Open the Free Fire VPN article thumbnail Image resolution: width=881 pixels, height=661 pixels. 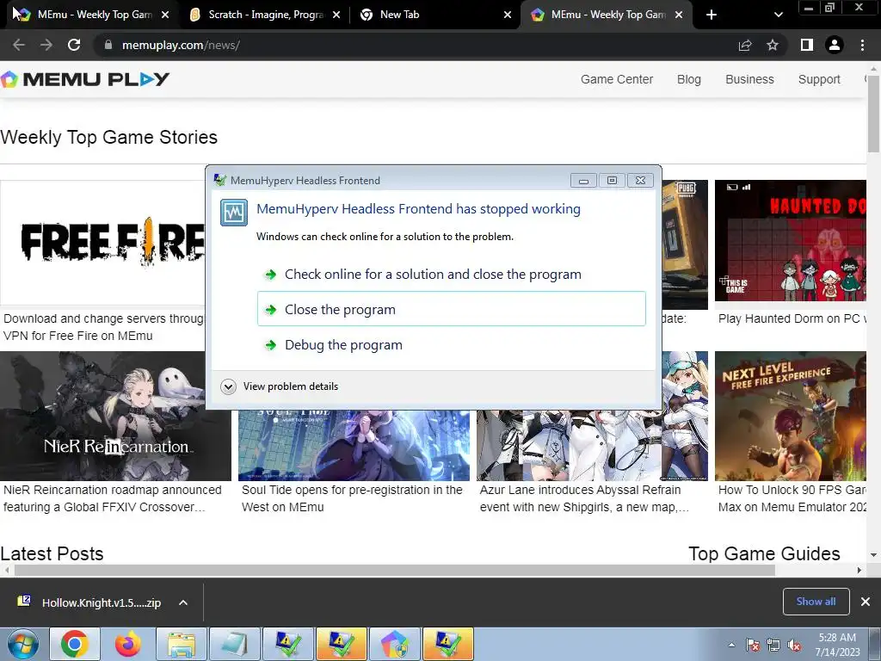tap(103, 243)
